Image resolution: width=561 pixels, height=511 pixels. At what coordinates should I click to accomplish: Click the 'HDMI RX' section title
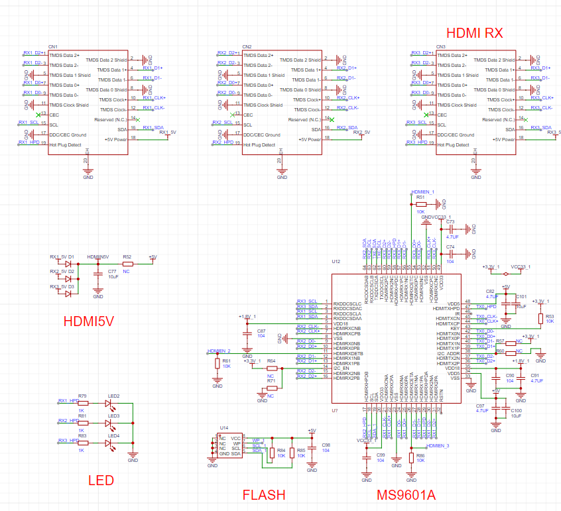(474, 33)
